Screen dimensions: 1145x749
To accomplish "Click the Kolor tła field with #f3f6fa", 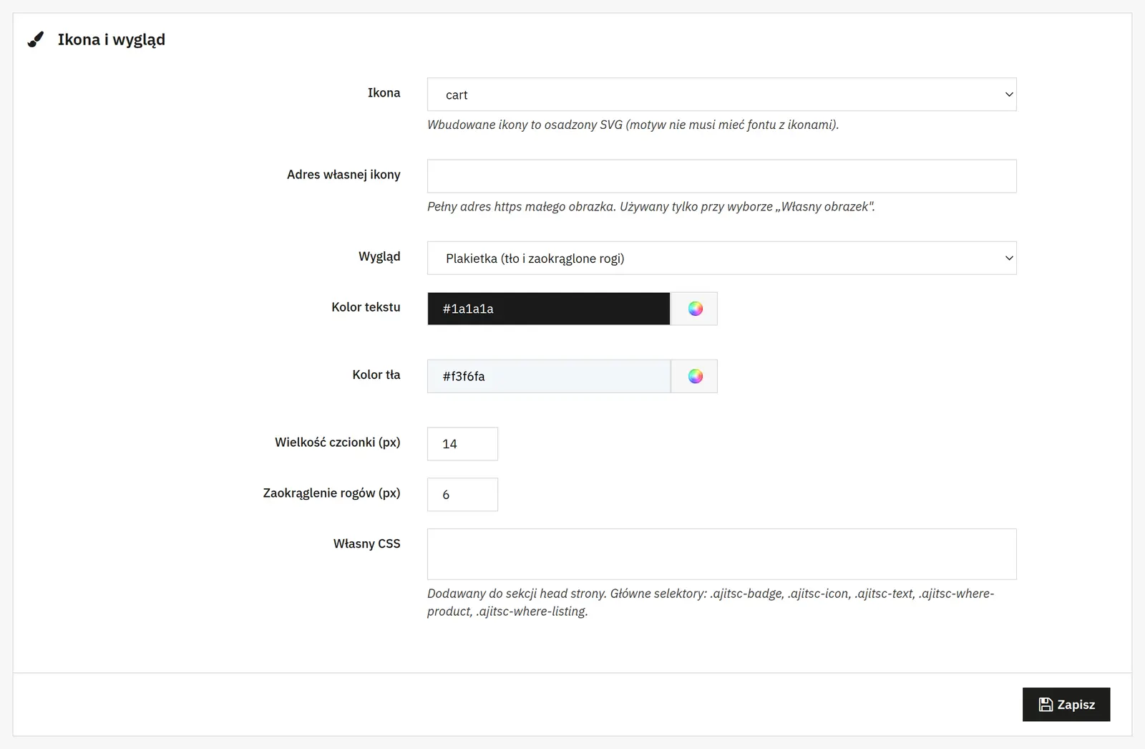I will pyautogui.click(x=549, y=376).
